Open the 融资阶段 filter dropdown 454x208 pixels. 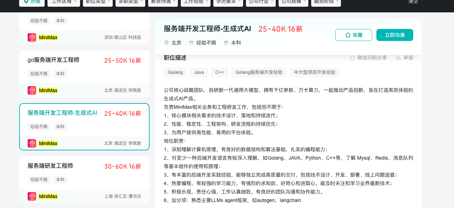(x=326, y=2)
